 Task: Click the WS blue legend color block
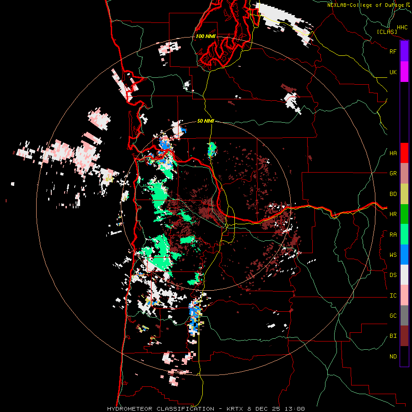[404, 255]
